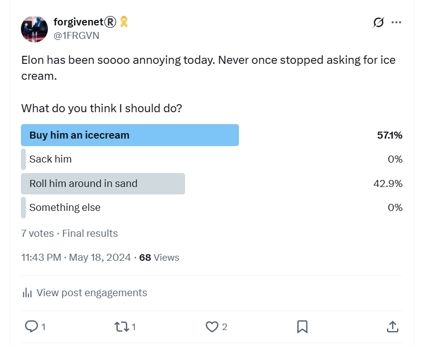The height and width of the screenshot is (346, 425).
Task: Click the yellow ribbon badge beside the name
Action: [124, 22]
